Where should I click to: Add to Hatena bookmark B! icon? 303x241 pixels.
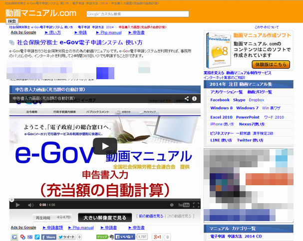pyautogui.click(x=30, y=237)
